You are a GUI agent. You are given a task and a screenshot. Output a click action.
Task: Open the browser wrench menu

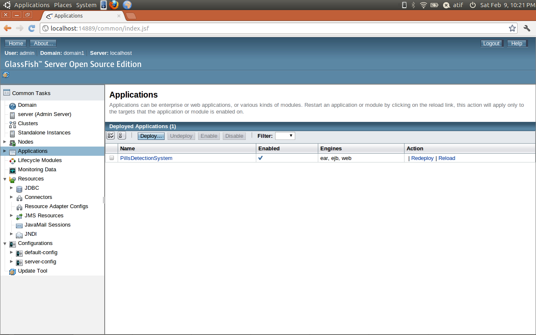(527, 28)
